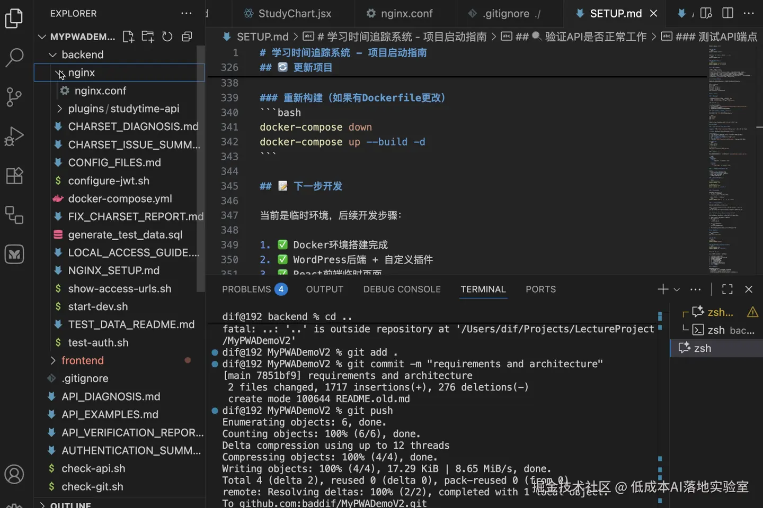Close the terminal panel
Image resolution: width=763 pixels, height=508 pixels.
tap(749, 289)
